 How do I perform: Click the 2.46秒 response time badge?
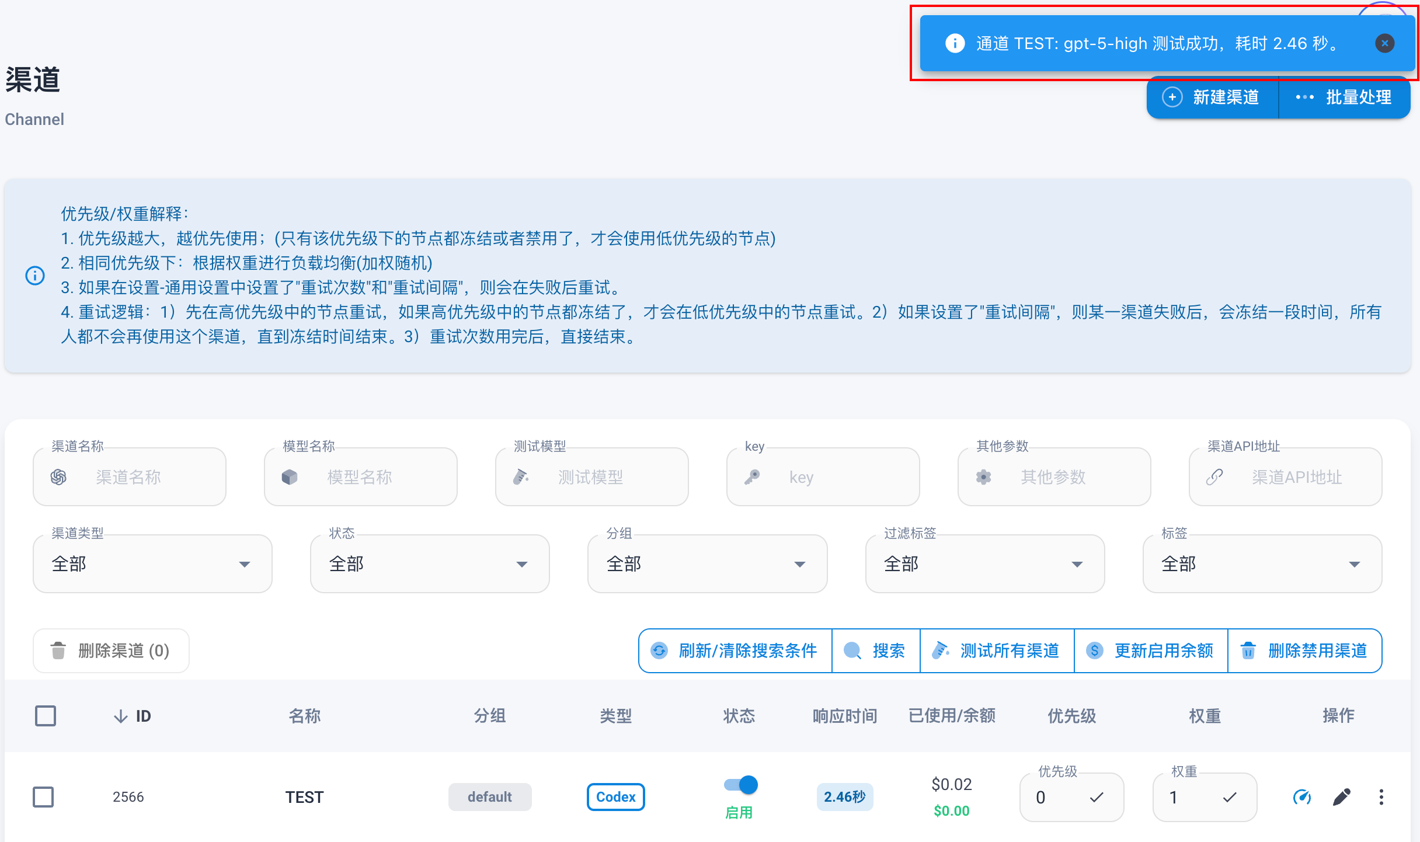pyautogui.click(x=844, y=797)
